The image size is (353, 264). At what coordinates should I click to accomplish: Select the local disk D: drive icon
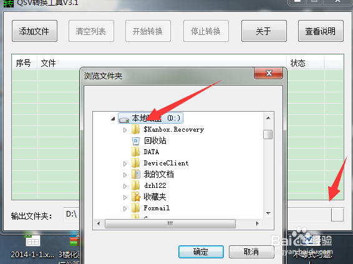pyautogui.click(x=124, y=119)
